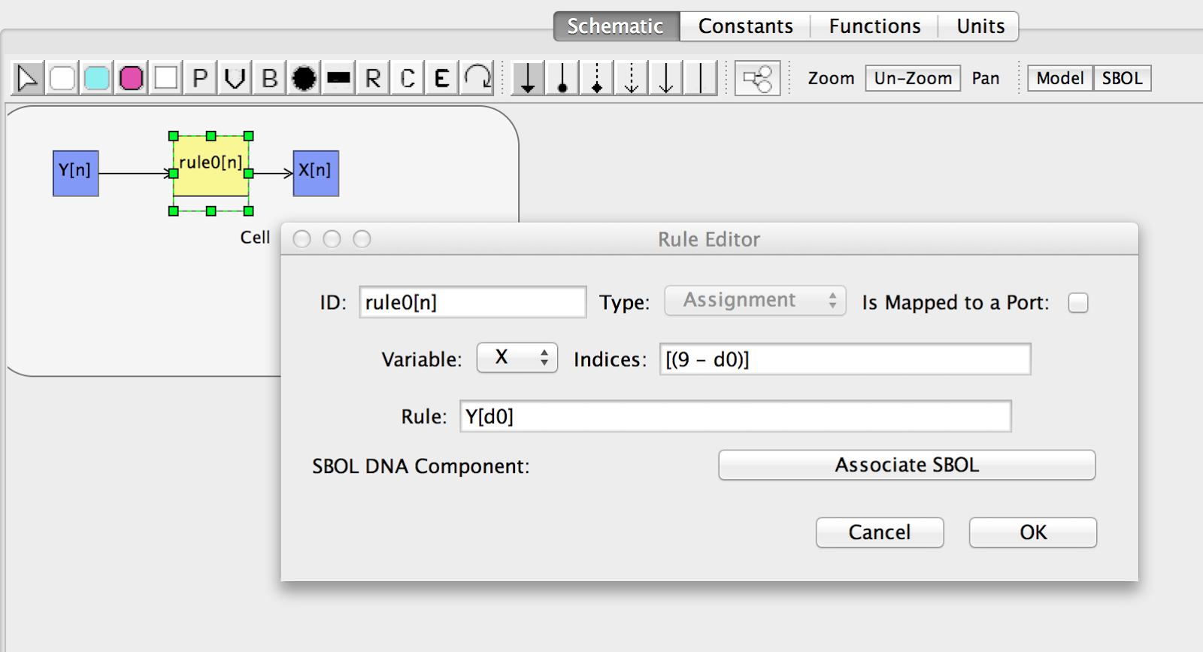1203x652 pixels.
Task: Click the auto-layout graph icon
Action: (x=757, y=78)
